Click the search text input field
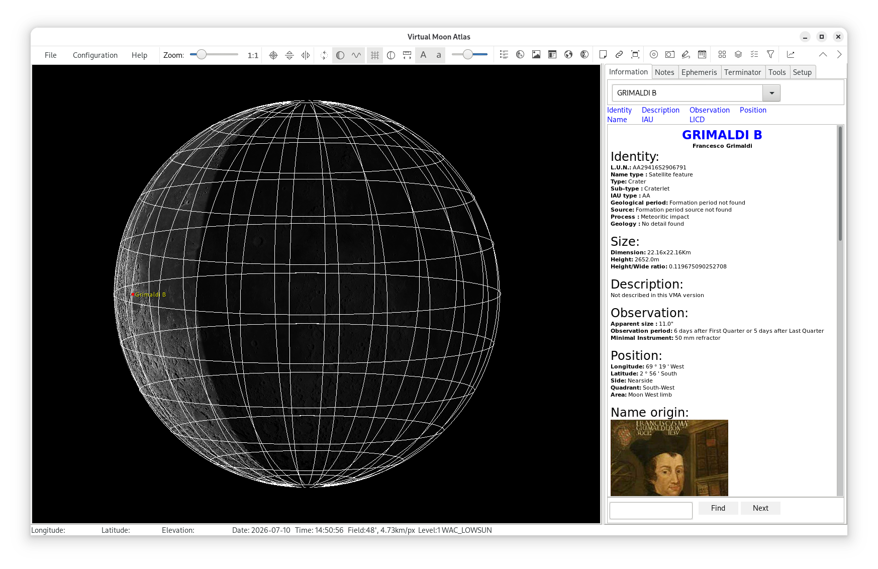The image size is (878, 569). [x=651, y=510]
